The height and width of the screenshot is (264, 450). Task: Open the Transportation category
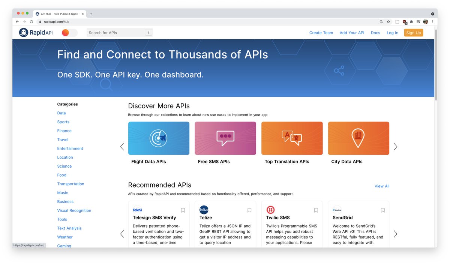click(x=71, y=184)
